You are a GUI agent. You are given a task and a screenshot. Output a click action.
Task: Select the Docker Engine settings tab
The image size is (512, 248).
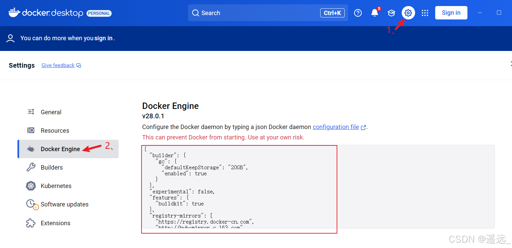68,149
